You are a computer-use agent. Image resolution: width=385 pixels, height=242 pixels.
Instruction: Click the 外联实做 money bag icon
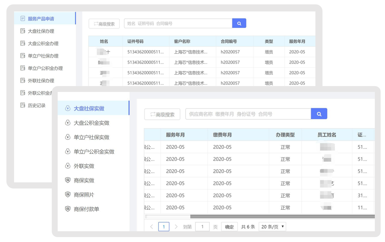pos(68,166)
